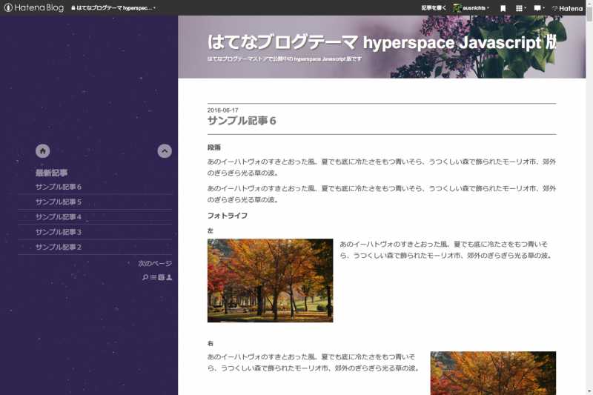Click the blog subtitle under the header title

click(285, 59)
